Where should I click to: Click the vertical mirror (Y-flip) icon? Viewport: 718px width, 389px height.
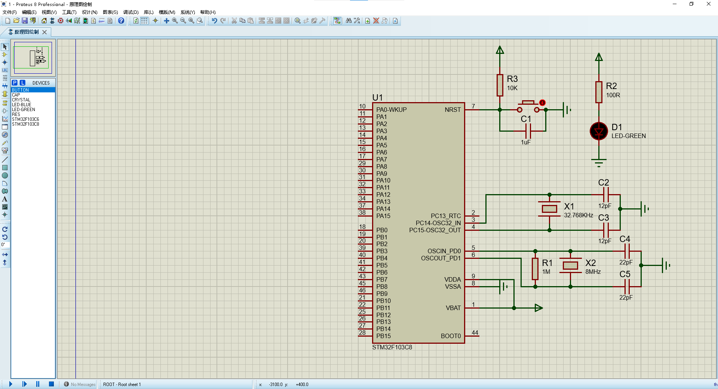[x=5, y=263]
